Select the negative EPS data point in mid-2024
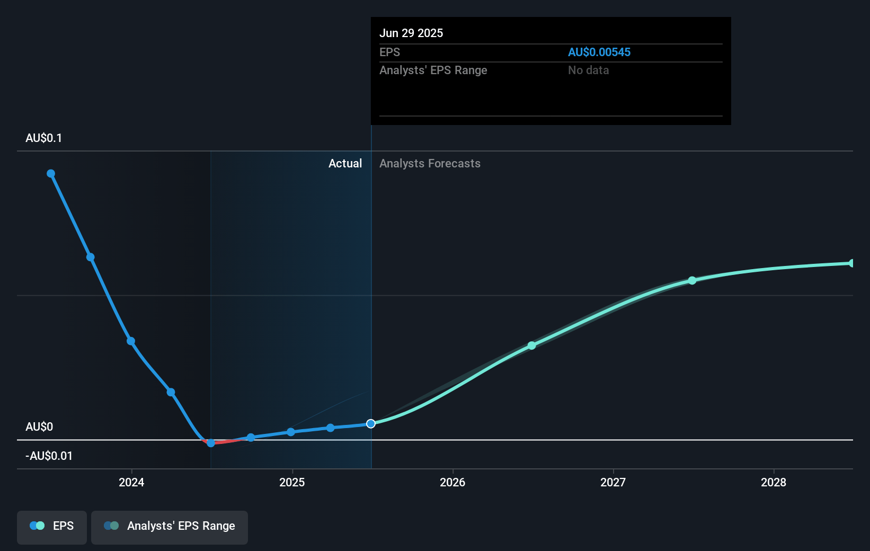This screenshot has height=551, width=870. click(x=211, y=443)
